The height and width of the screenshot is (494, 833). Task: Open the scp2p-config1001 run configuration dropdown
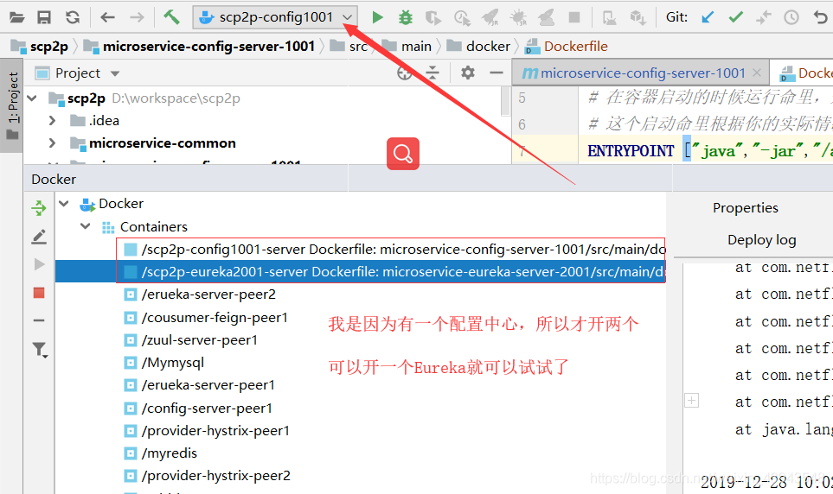click(x=275, y=17)
